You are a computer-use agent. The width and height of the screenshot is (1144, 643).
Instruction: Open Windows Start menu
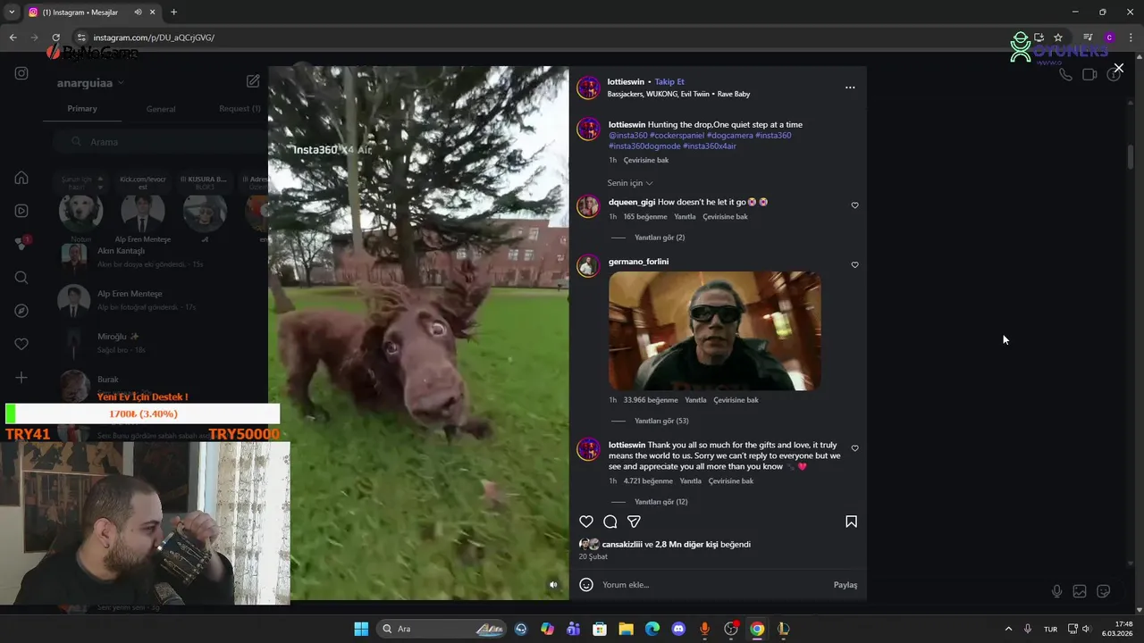361,629
